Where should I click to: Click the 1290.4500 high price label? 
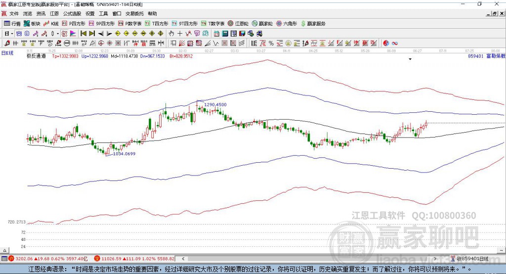215,105
